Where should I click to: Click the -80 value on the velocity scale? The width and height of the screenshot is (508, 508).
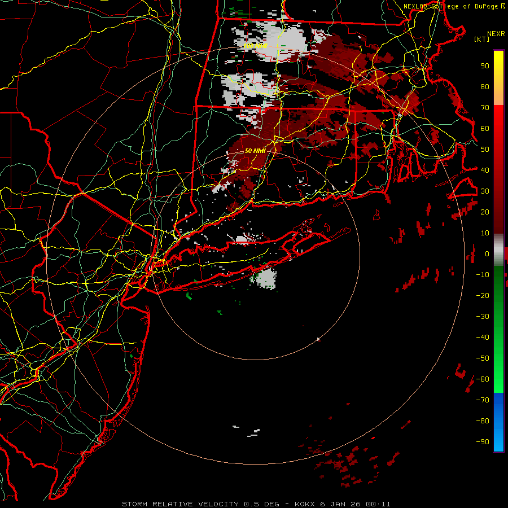[483, 421]
